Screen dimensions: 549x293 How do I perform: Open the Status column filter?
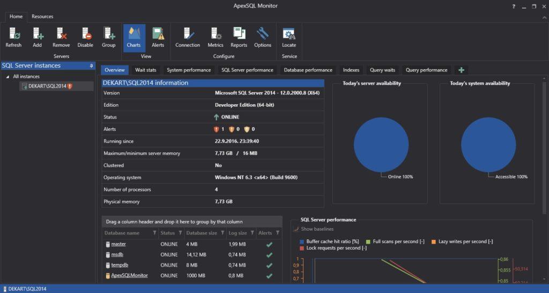(x=180, y=233)
